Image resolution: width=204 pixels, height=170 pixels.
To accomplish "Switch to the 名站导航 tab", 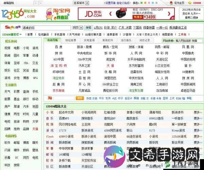I will (x=52, y=40).
